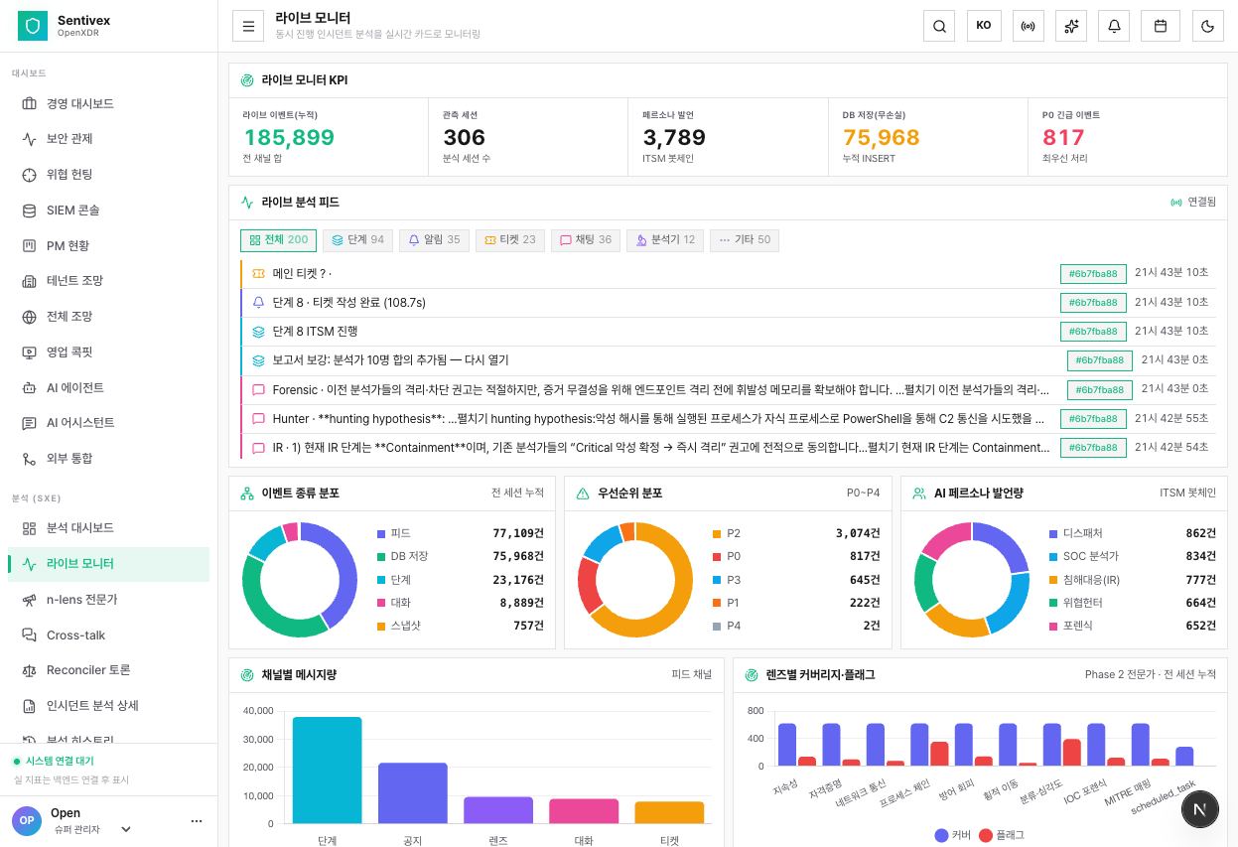Screen dimensions: 1238x847
Task: Open the 보고서 보강 feed row
Action: coord(728,360)
